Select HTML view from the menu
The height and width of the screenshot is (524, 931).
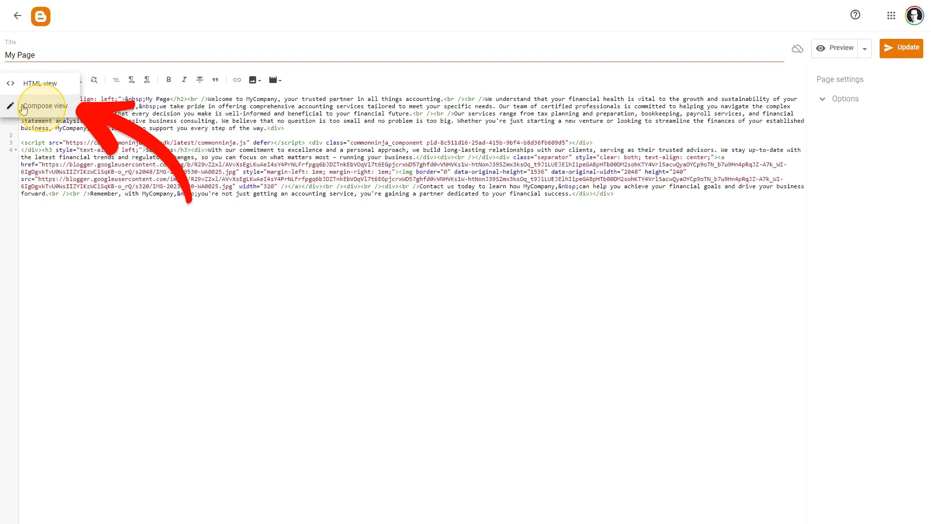pyautogui.click(x=40, y=83)
